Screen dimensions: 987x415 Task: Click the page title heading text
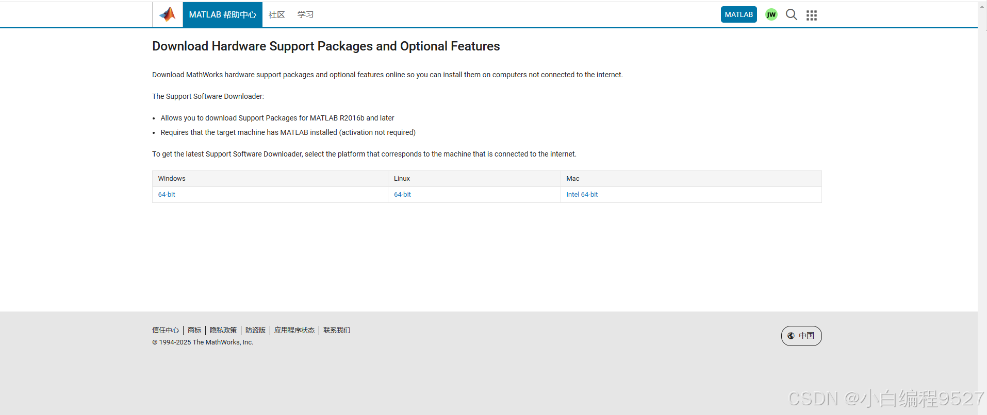[326, 46]
